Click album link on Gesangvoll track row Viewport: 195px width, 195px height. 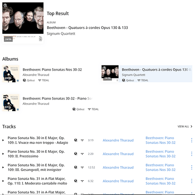point(160,167)
